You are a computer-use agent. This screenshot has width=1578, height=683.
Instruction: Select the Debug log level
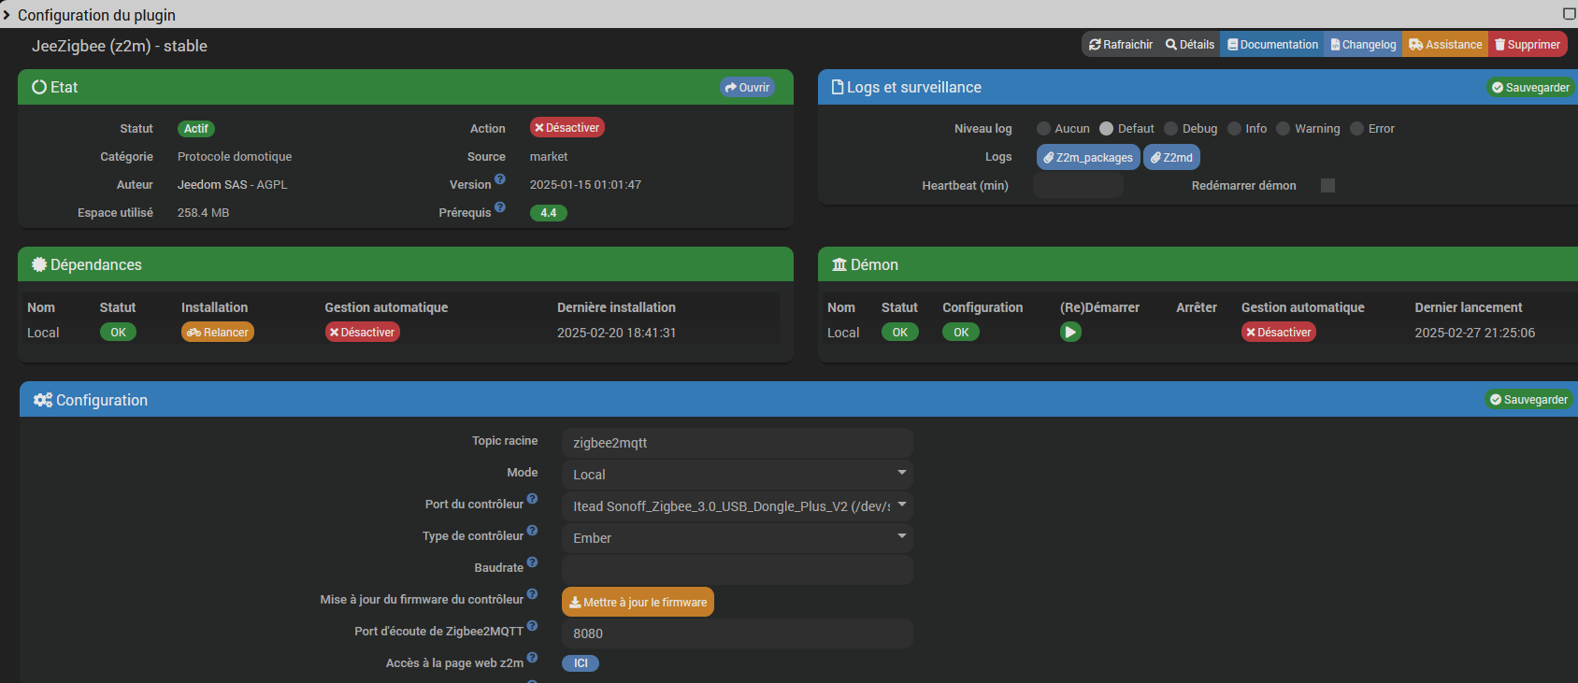pos(1171,129)
